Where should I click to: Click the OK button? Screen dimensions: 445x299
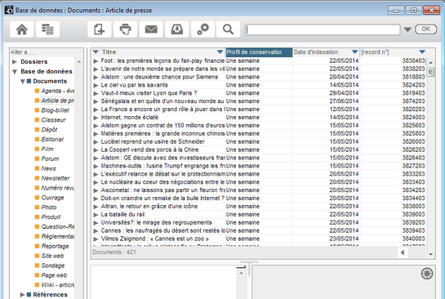pyautogui.click(x=425, y=29)
